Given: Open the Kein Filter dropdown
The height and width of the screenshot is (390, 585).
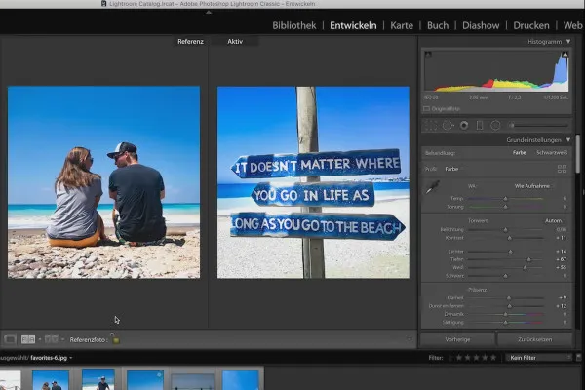Looking at the screenshot, I should coord(539,358).
